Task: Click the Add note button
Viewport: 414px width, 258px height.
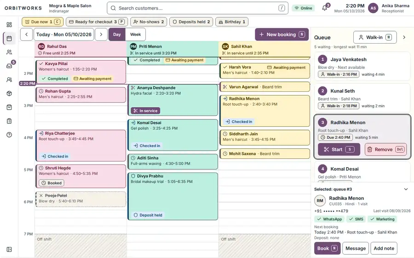Action: coord(384,248)
